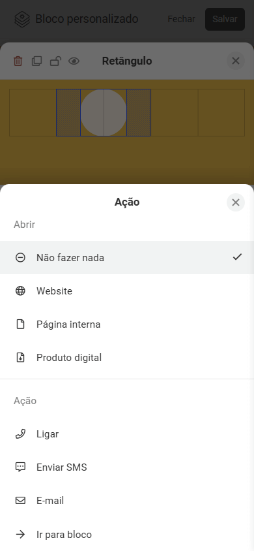Image resolution: width=254 pixels, height=551 pixels.
Task: Duplicate the rectangle using copy icon
Action: (36, 61)
